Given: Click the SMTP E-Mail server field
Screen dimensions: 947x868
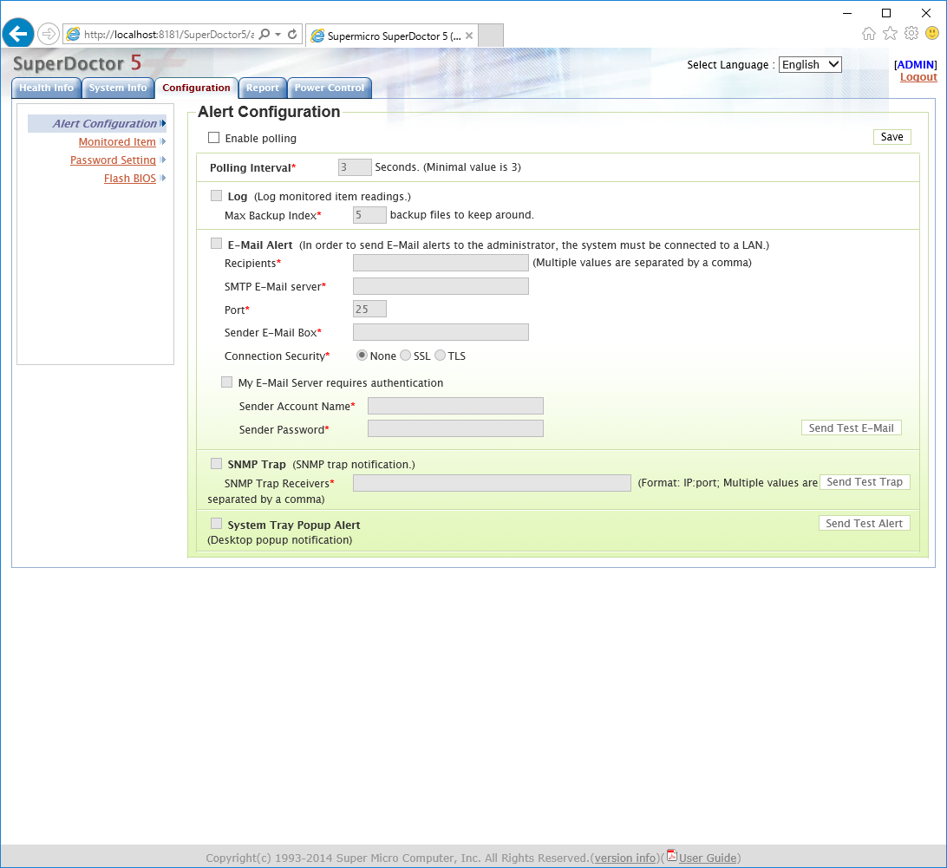Looking at the screenshot, I should click(441, 286).
